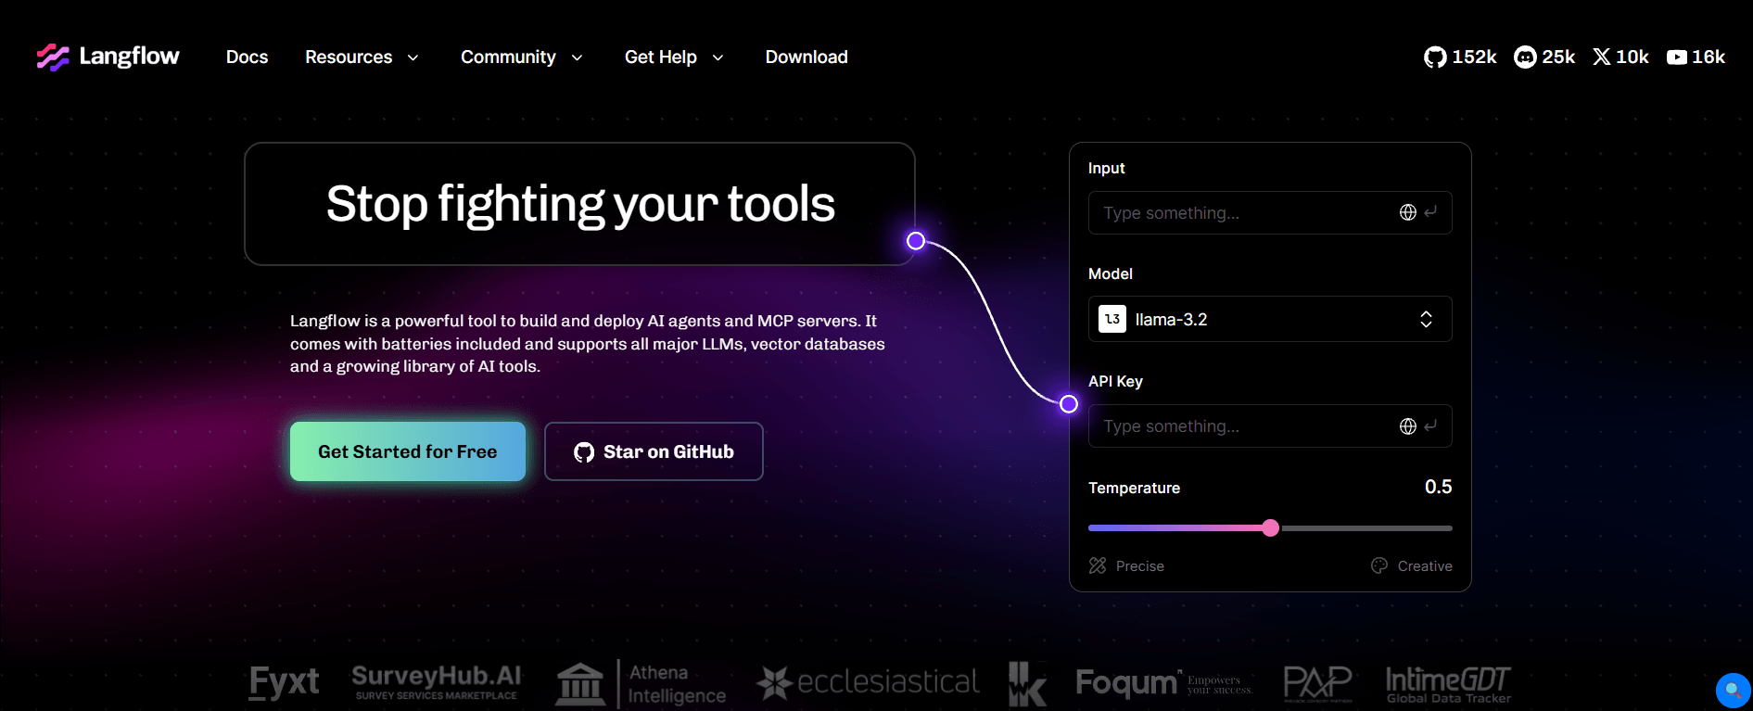Click the IntimeGDT Global Data Tracker logo

(1448, 685)
